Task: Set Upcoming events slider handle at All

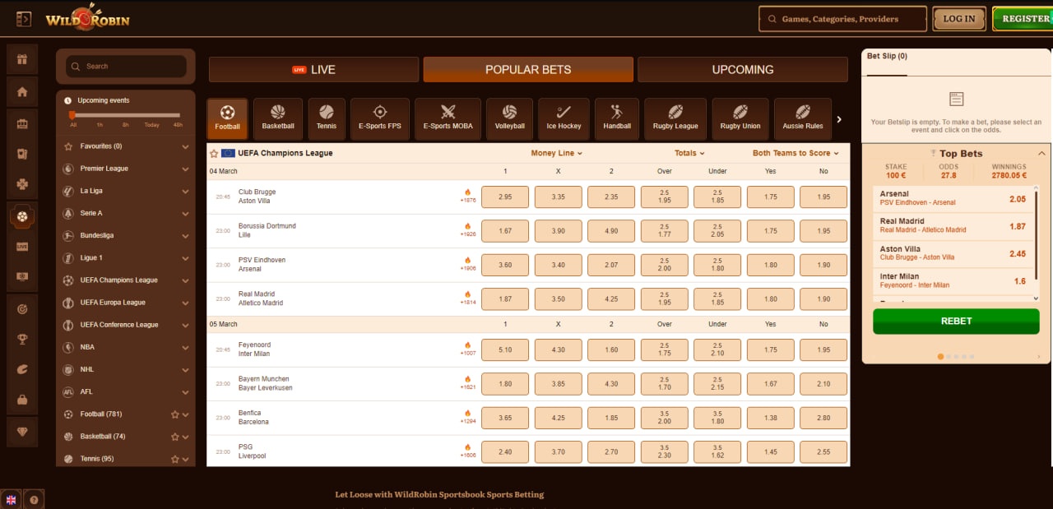Action: pos(72,115)
